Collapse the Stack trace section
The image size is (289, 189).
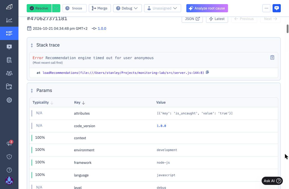pyautogui.click(x=32, y=45)
